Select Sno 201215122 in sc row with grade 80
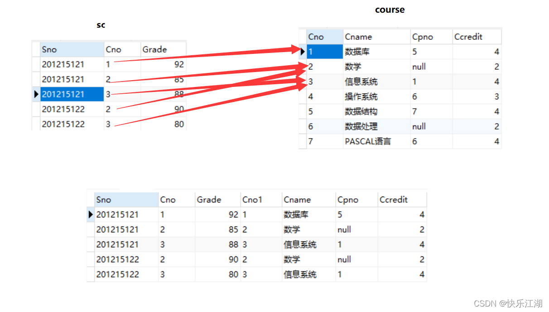 (x=72, y=124)
